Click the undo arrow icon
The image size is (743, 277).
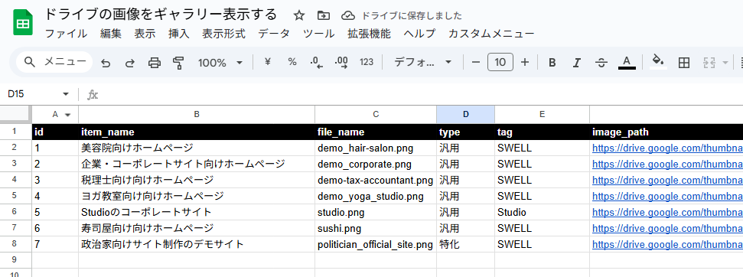click(x=106, y=63)
